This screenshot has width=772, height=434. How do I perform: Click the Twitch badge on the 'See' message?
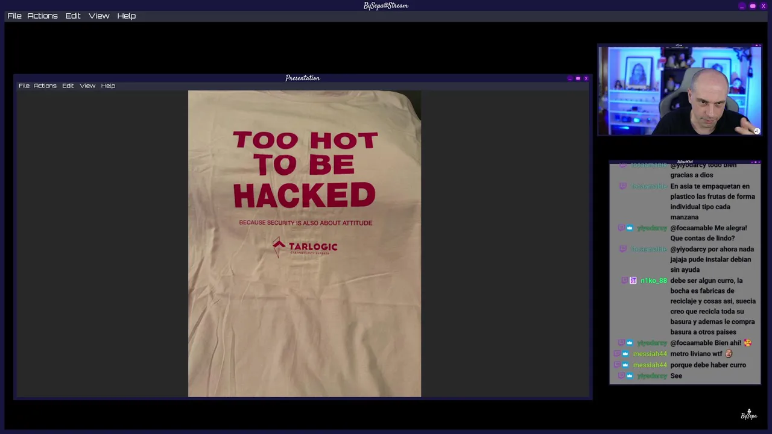pos(622,376)
